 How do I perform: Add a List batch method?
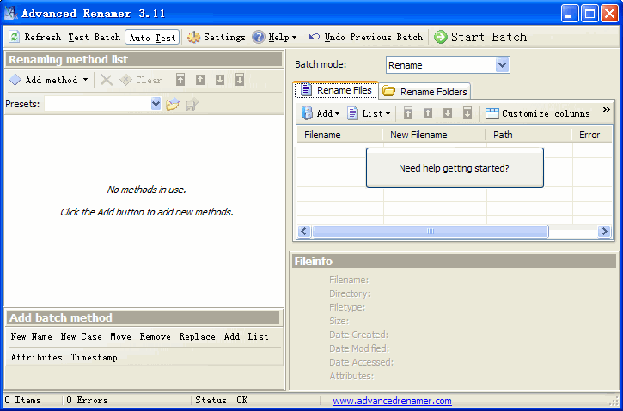259,337
